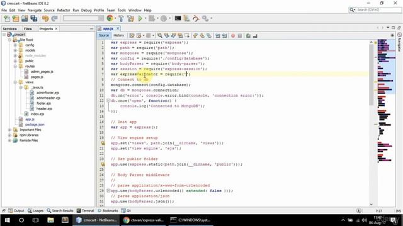Viewport: 403px width, 226px height.
Task: Click the Toggle Rectangular Selection icon
Action: click(x=187, y=36)
